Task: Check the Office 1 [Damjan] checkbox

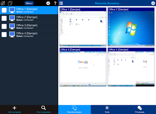Action: pos(4,10)
